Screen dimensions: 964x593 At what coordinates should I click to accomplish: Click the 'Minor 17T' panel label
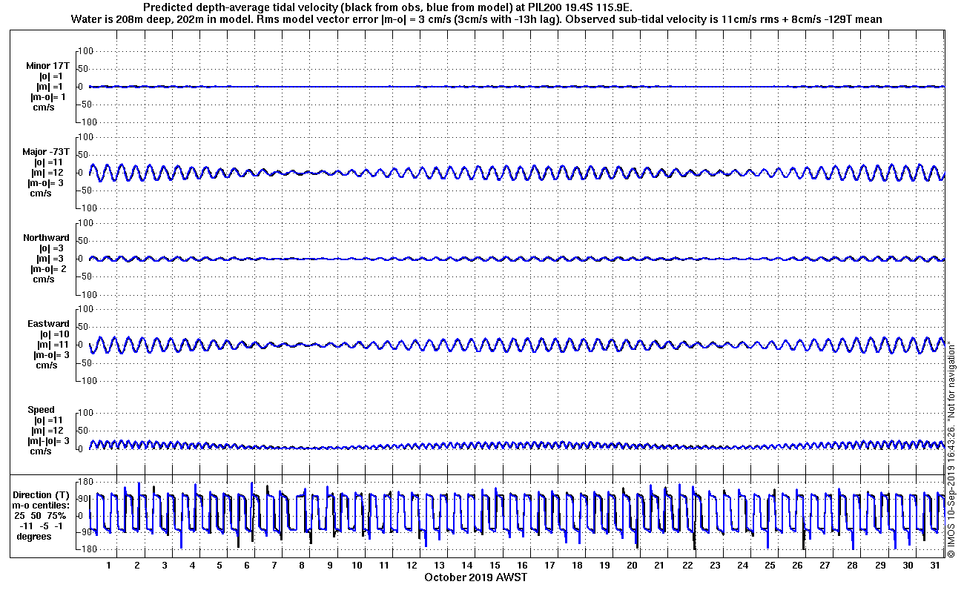click(x=47, y=66)
